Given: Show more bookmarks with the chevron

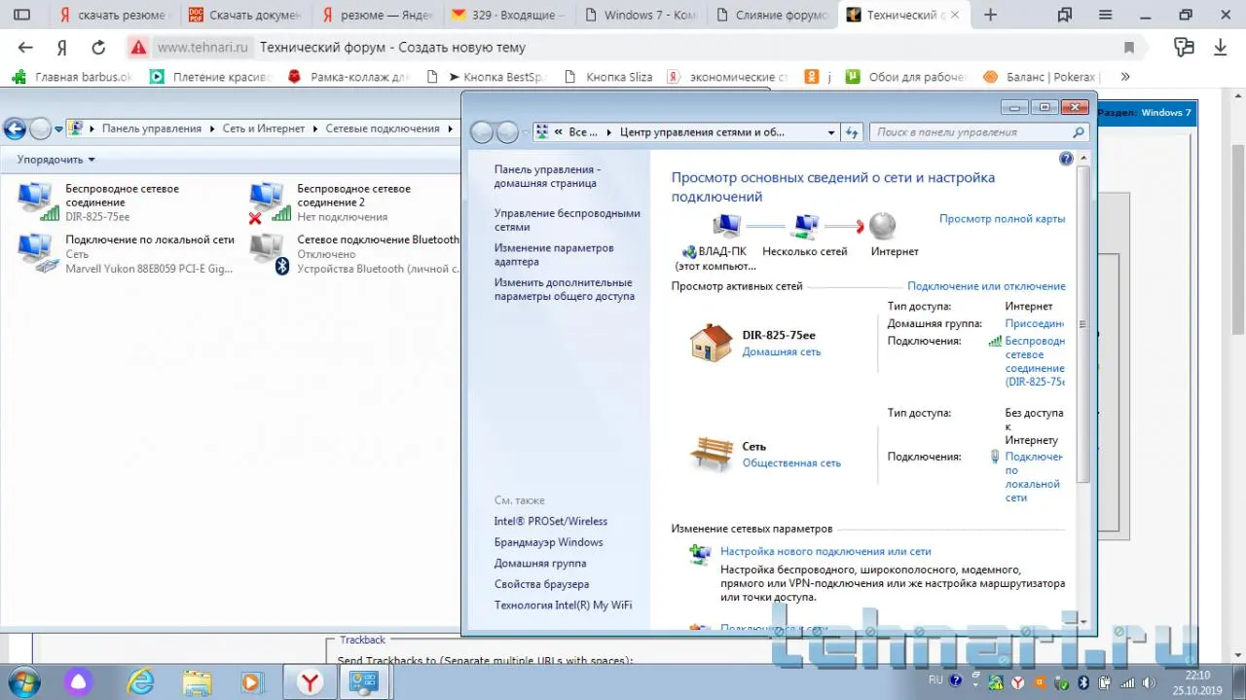Looking at the screenshot, I should point(1125,76).
